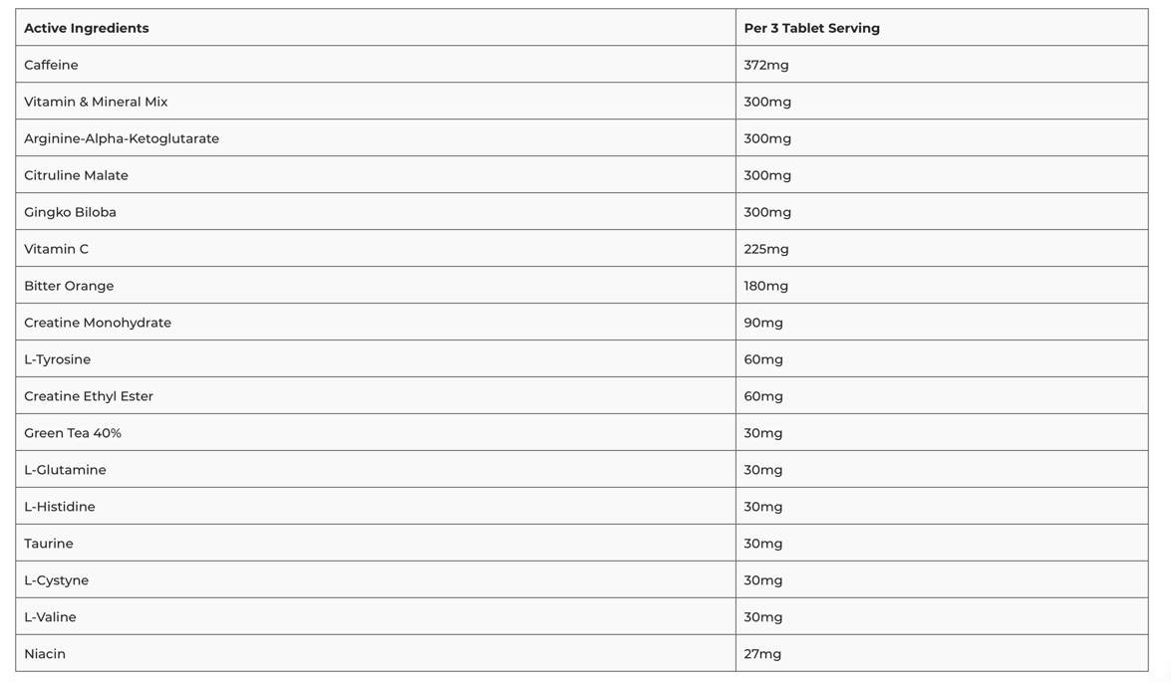Click the Active Ingredients header cell

(x=376, y=28)
